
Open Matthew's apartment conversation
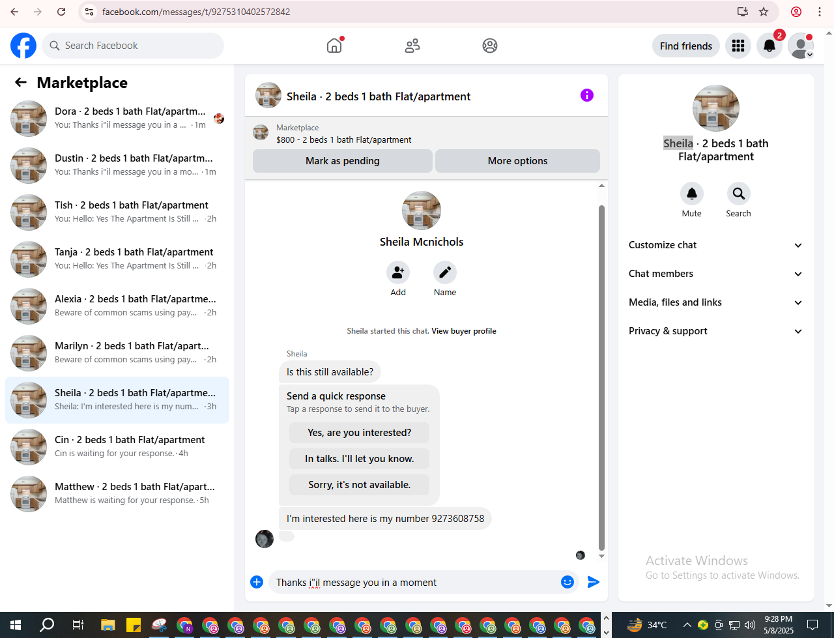(117, 493)
